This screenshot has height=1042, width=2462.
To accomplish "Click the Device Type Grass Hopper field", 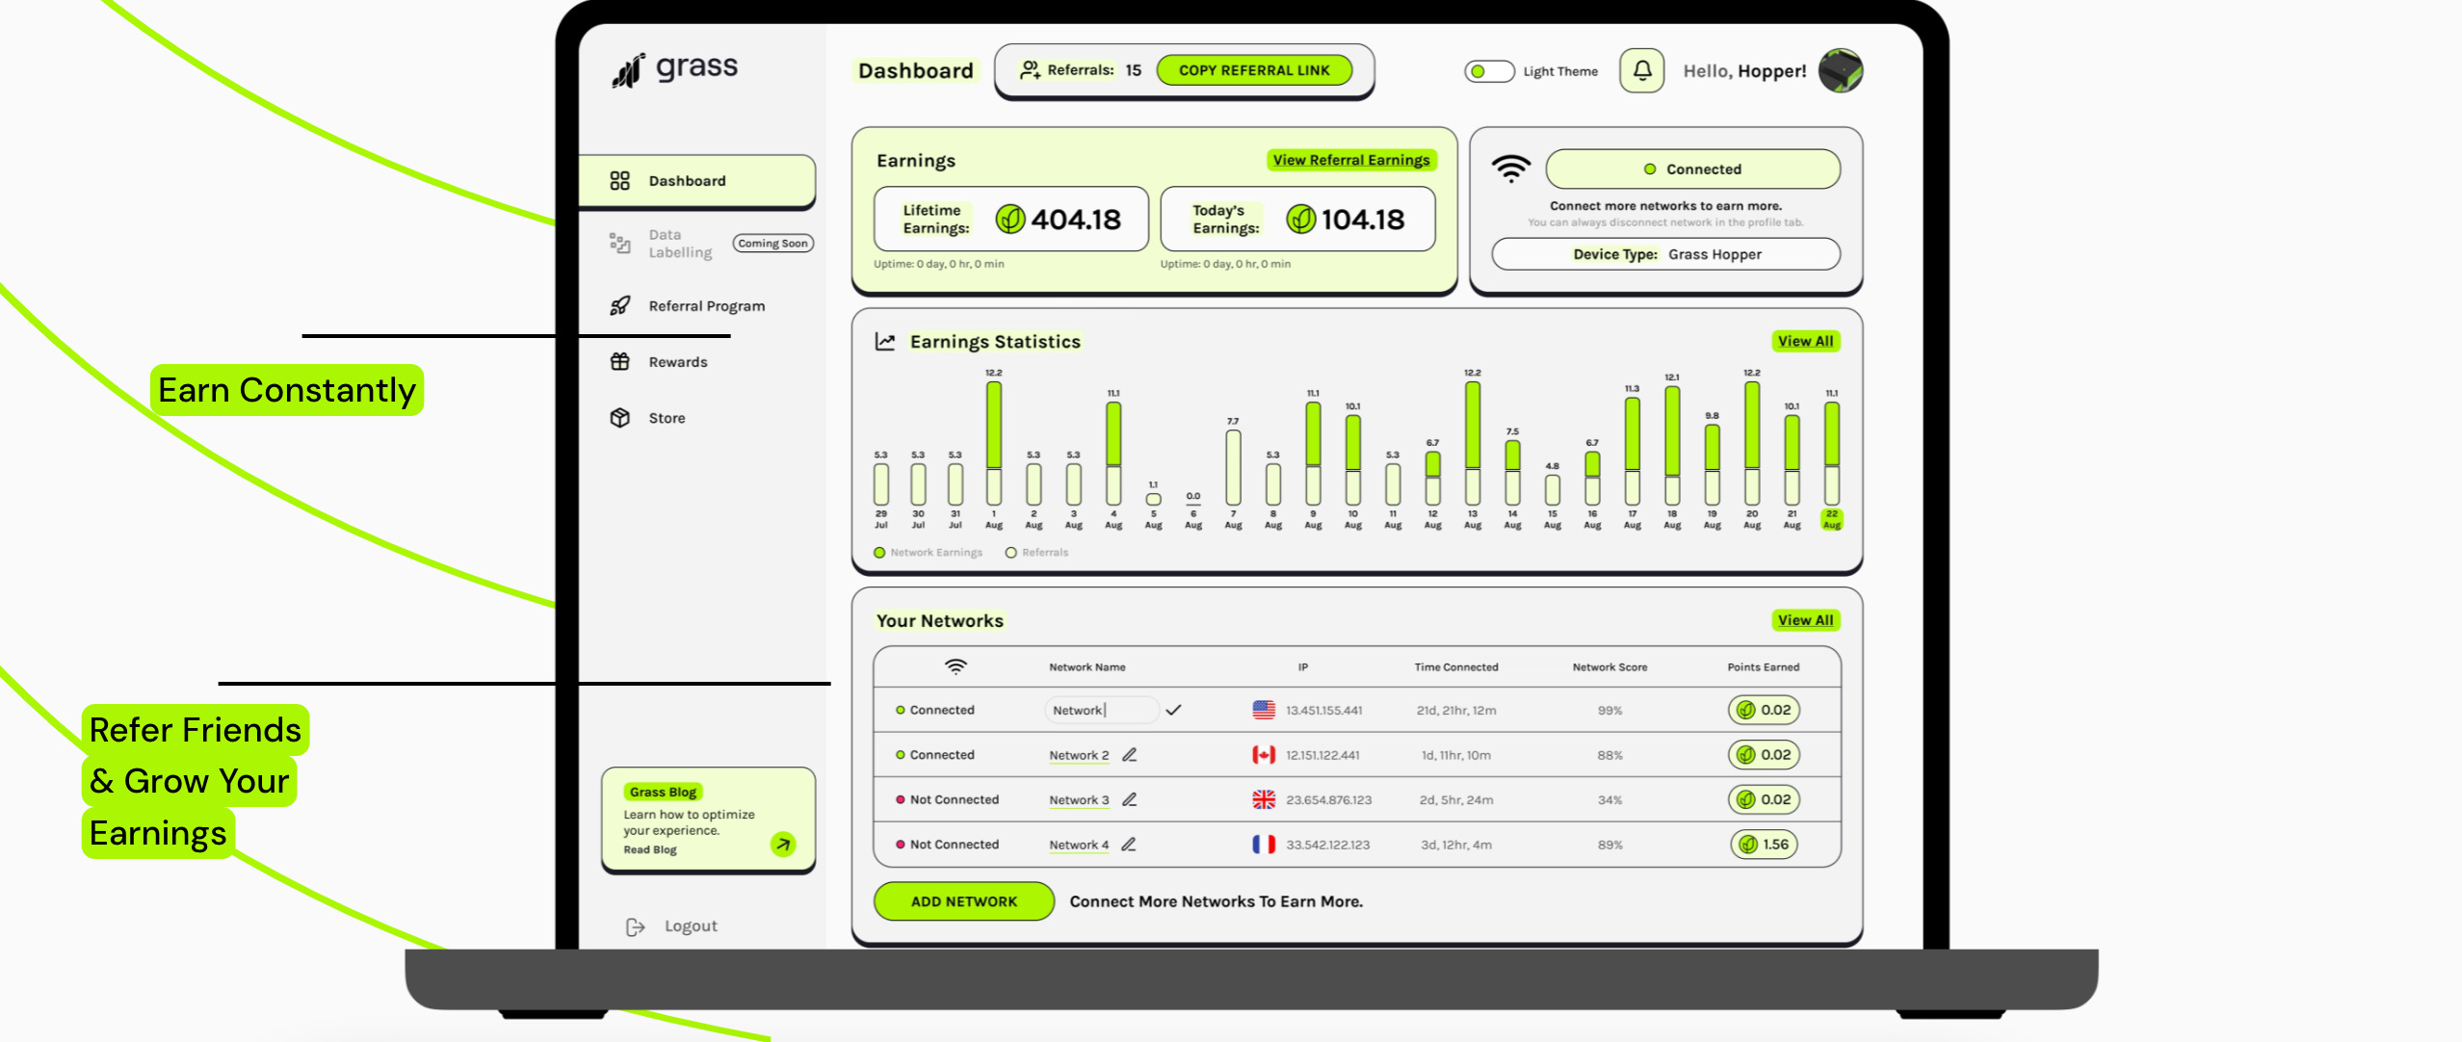I will [x=1665, y=254].
